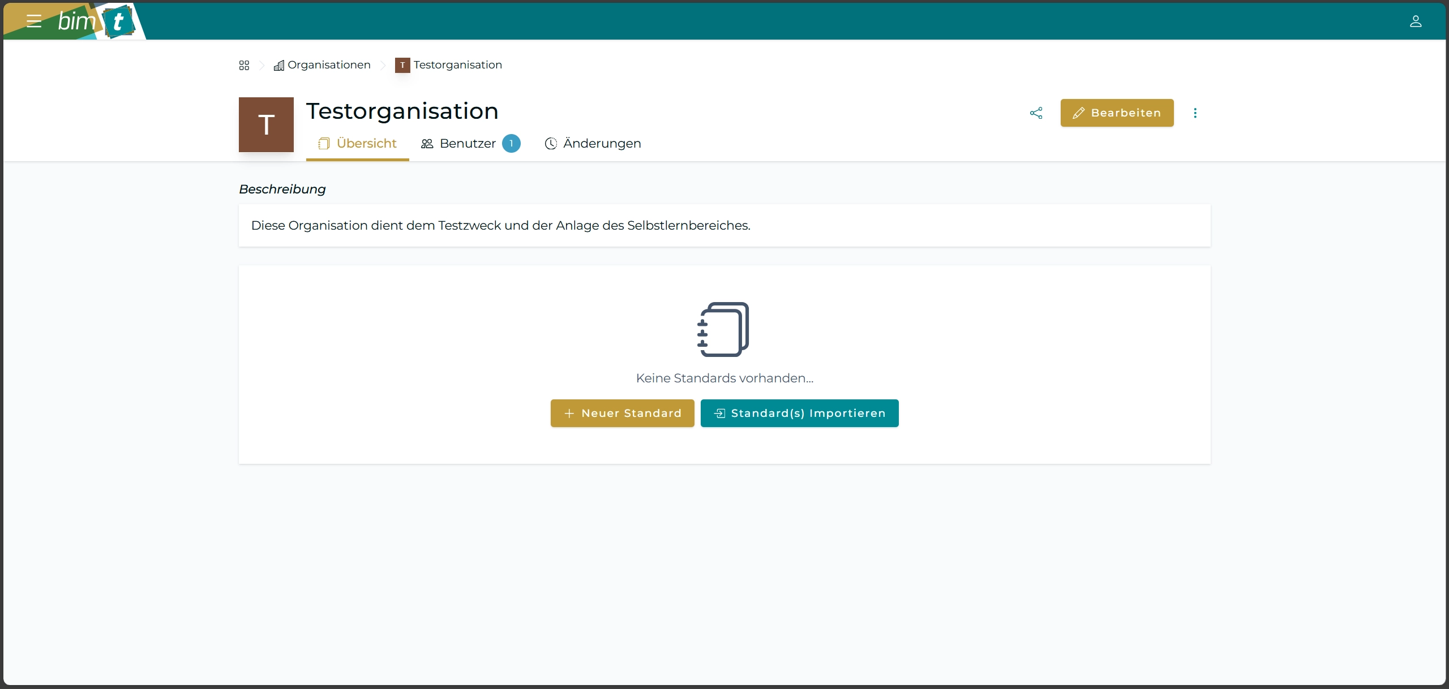Open the Änderungen tab
The height and width of the screenshot is (689, 1449).
(593, 144)
